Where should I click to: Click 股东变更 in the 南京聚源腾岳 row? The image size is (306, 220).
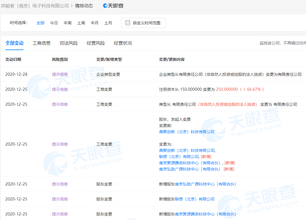click(x=104, y=214)
